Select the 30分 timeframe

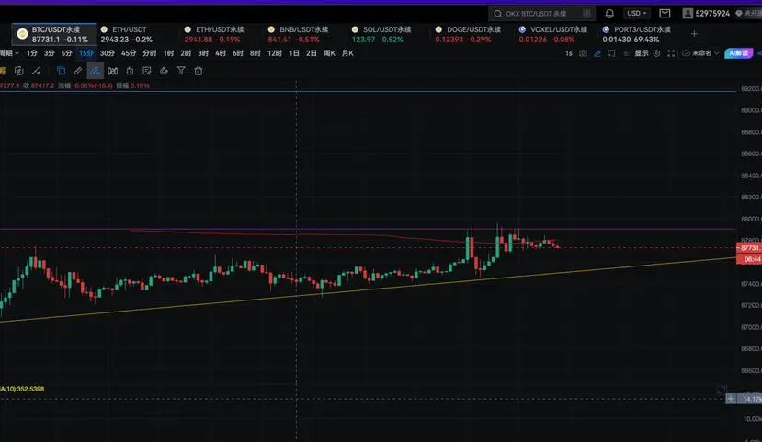[107, 53]
